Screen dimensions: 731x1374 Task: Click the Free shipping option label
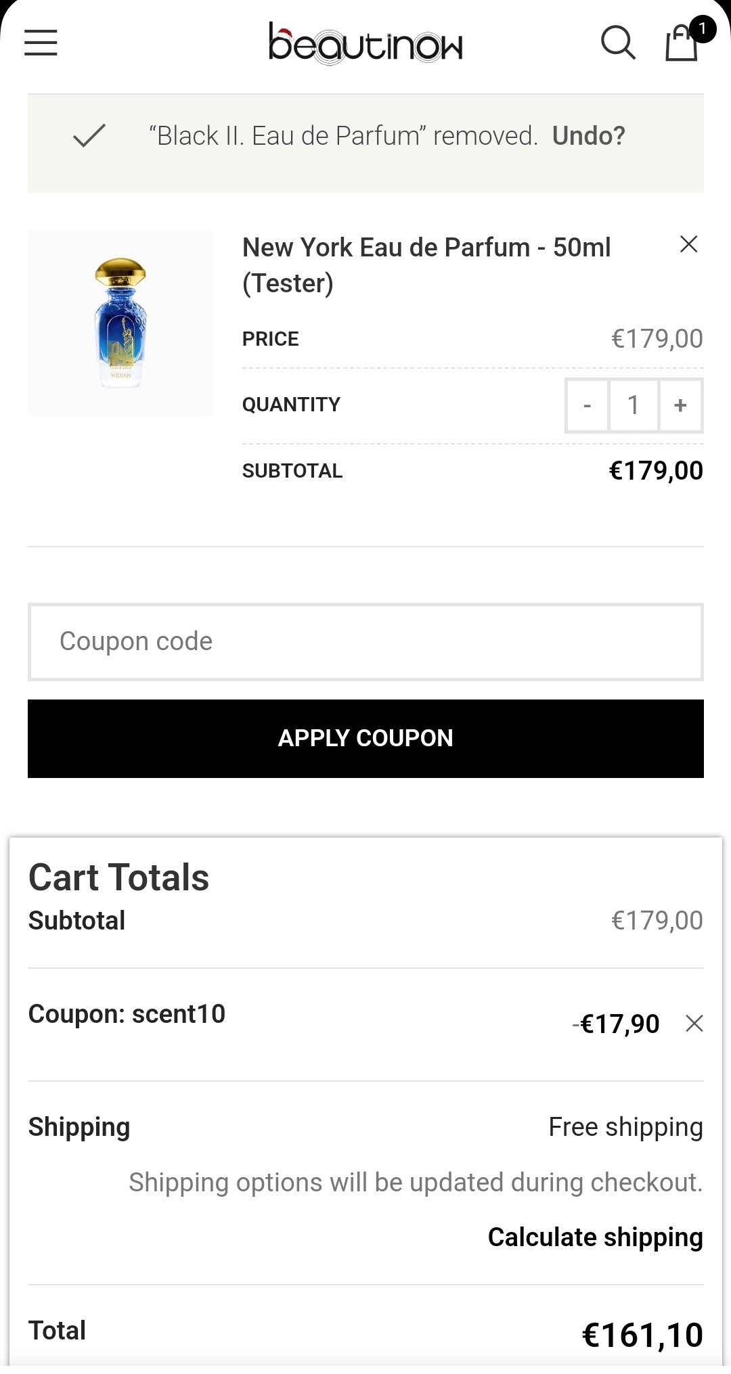625,1127
